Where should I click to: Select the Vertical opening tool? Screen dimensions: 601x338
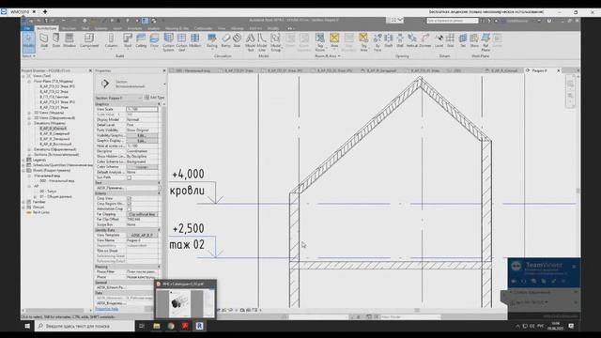[x=411, y=40]
